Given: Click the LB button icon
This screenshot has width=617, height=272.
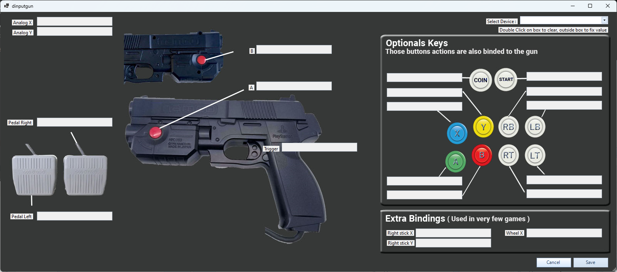Looking at the screenshot, I should click(535, 127).
